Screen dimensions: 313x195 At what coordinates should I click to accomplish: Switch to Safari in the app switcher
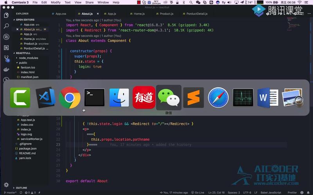point(218,97)
